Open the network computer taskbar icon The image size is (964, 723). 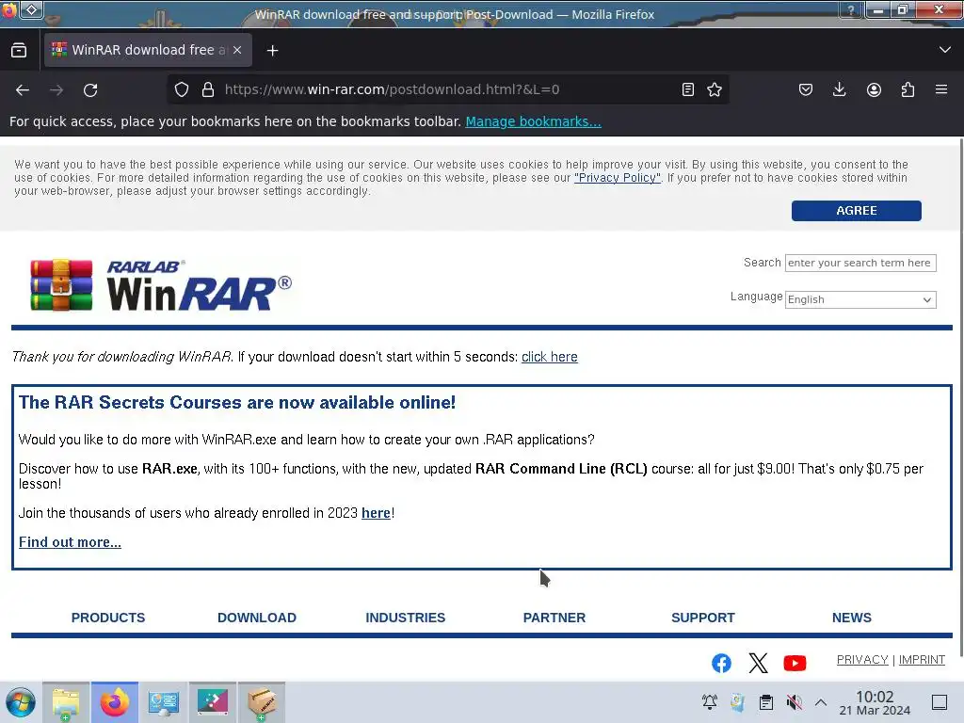tap(164, 702)
